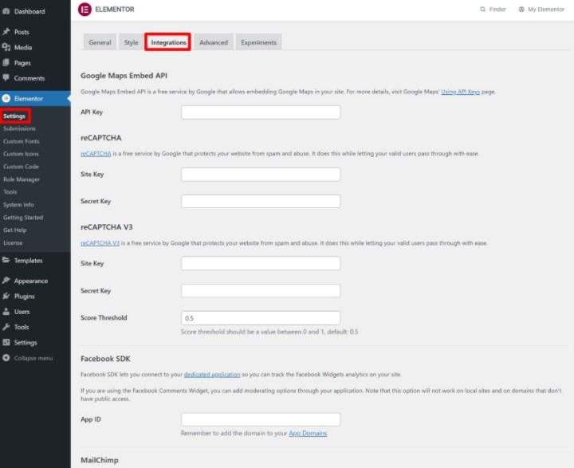Viewport: 574px width, 468px height.
Task: Switch to the General tab
Action: 100,42
